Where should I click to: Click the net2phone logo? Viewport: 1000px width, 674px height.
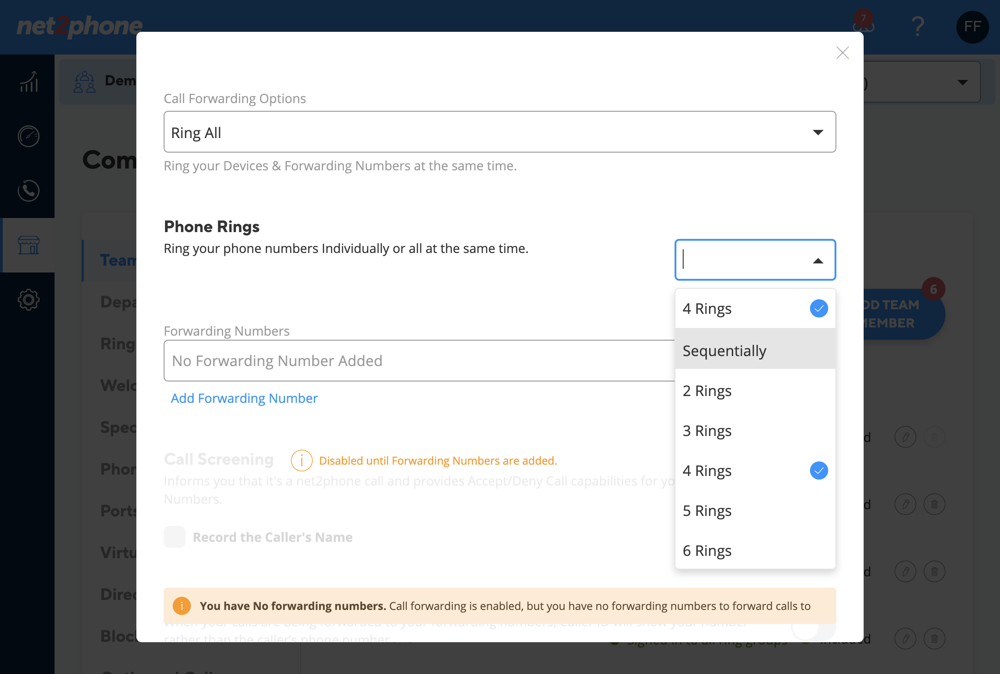80,26
